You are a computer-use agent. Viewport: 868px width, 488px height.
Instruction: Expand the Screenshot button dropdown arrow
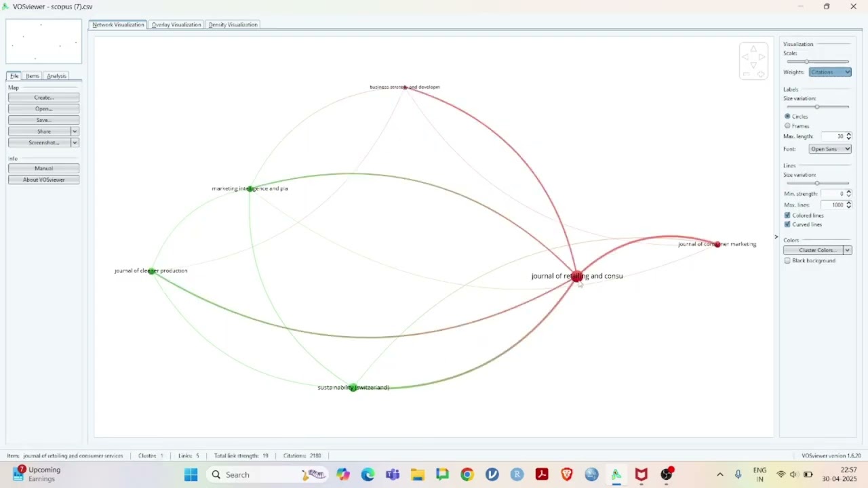pyautogui.click(x=75, y=143)
